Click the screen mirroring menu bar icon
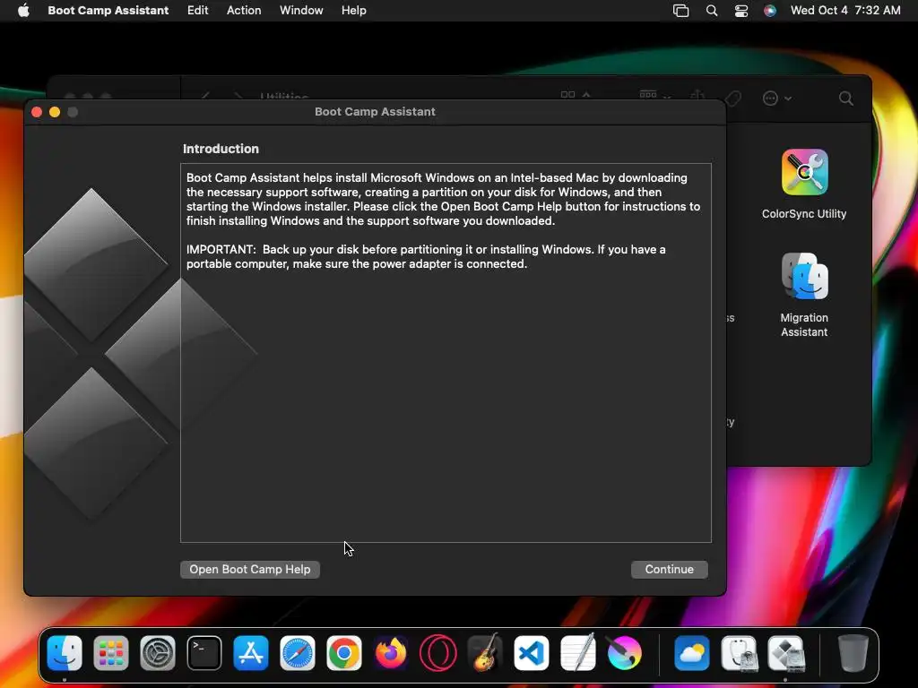Image resolution: width=918 pixels, height=688 pixels. [681, 11]
